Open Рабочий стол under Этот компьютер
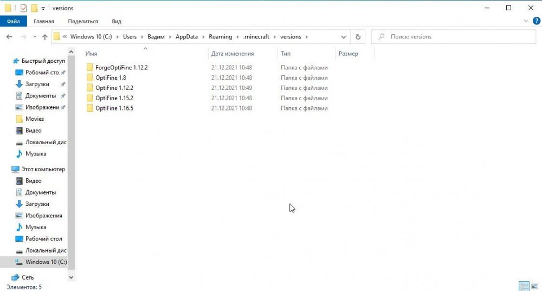Image resolution: width=542 pixels, height=291 pixels. (43, 239)
